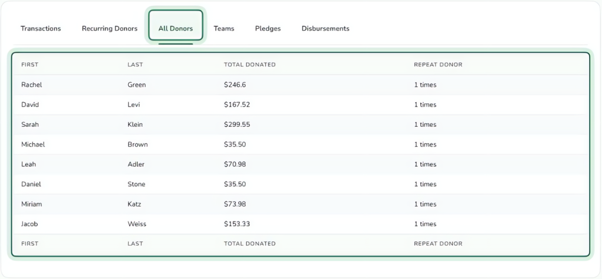Open the Pledges tab
602x279 pixels.
(267, 29)
